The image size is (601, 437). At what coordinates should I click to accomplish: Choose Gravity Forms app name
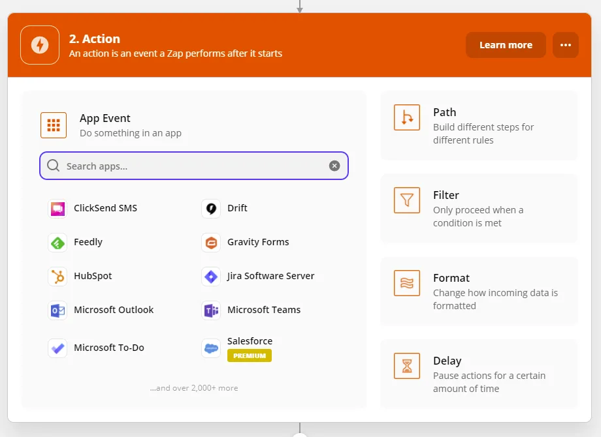[x=258, y=242]
